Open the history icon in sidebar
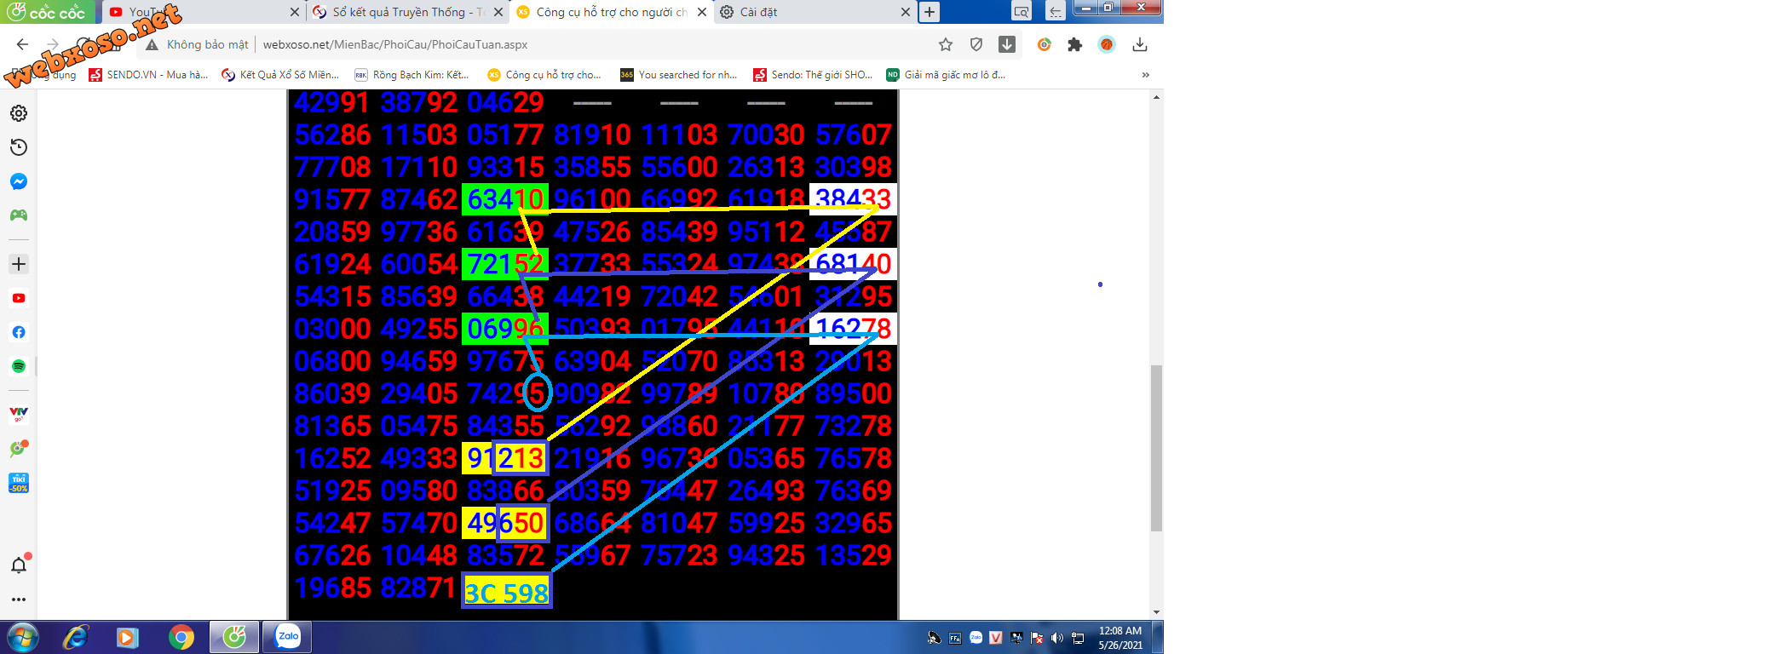The width and height of the screenshot is (1767, 654). (x=19, y=147)
